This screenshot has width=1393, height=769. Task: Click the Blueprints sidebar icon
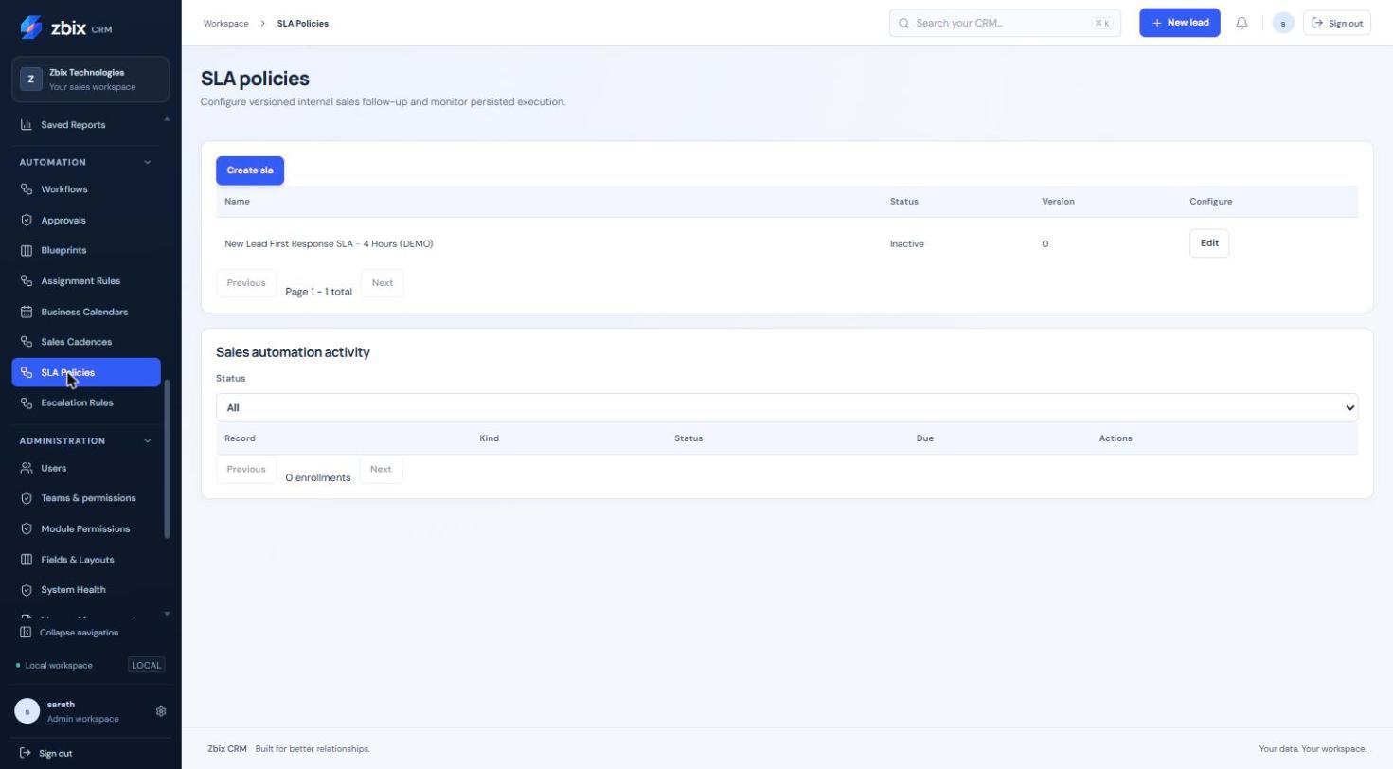coord(27,251)
